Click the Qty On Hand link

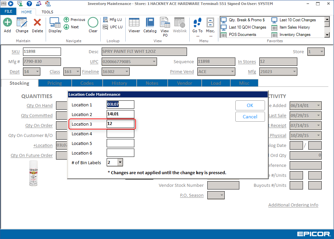point(40,105)
